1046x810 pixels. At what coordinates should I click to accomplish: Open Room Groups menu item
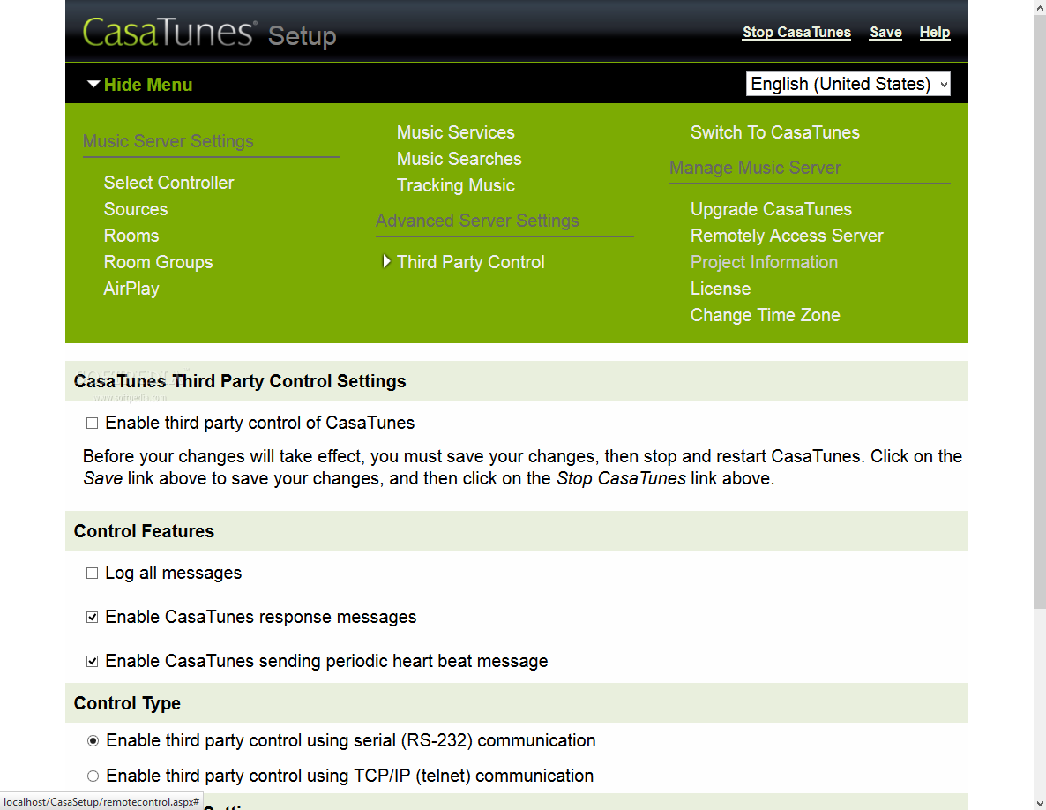[x=158, y=262]
